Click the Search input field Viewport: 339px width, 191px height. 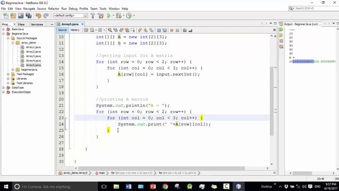point(316,8)
